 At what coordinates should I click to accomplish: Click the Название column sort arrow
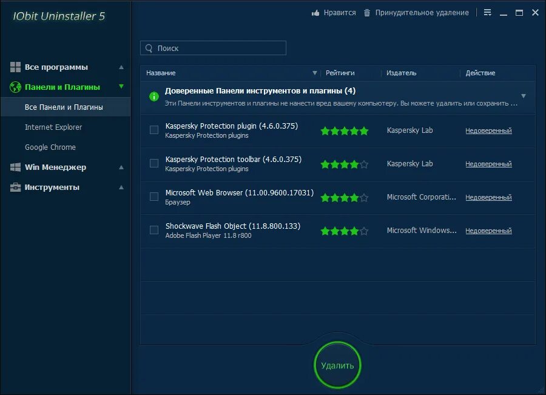pyautogui.click(x=314, y=73)
